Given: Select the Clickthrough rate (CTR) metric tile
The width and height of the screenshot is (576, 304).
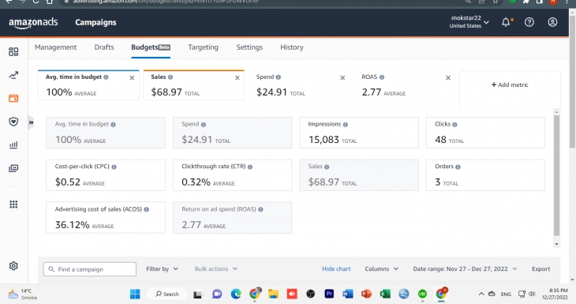Looking at the screenshot, I should 233,175.
